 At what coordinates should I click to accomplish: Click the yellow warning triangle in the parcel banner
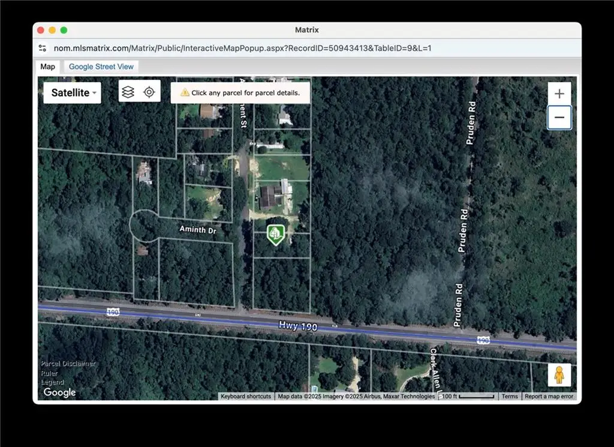(x=185, y=92)
